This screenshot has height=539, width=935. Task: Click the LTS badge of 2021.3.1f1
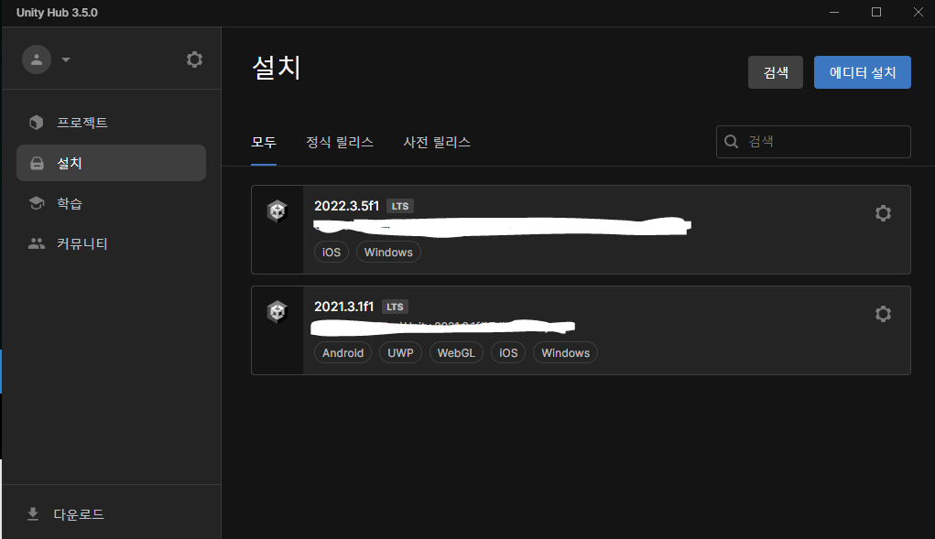[x=395, y=307]
